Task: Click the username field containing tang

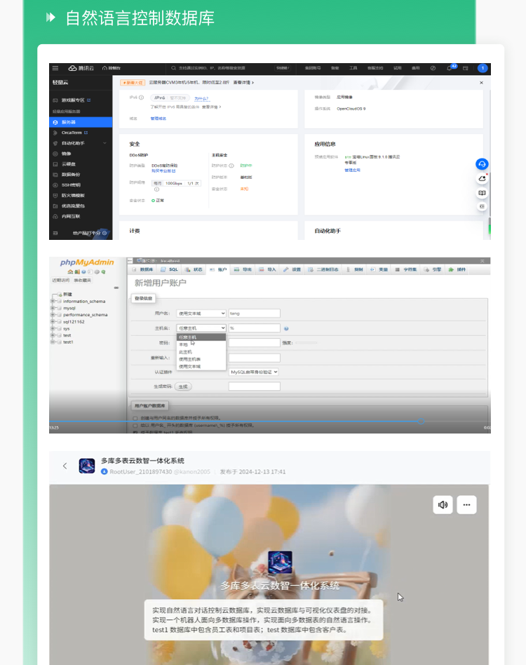Action: (x=255, y=314)
